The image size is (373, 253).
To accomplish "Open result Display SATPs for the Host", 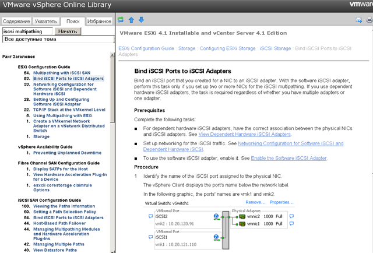I will (61, 169).
